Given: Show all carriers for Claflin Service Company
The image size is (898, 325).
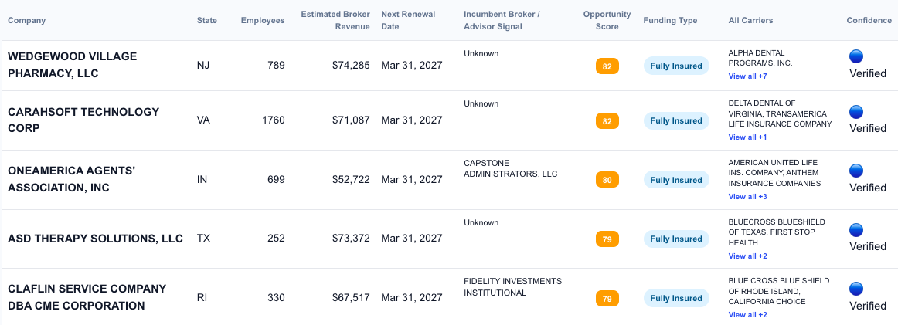Looking at the screenshot, I should click(747, 315).
